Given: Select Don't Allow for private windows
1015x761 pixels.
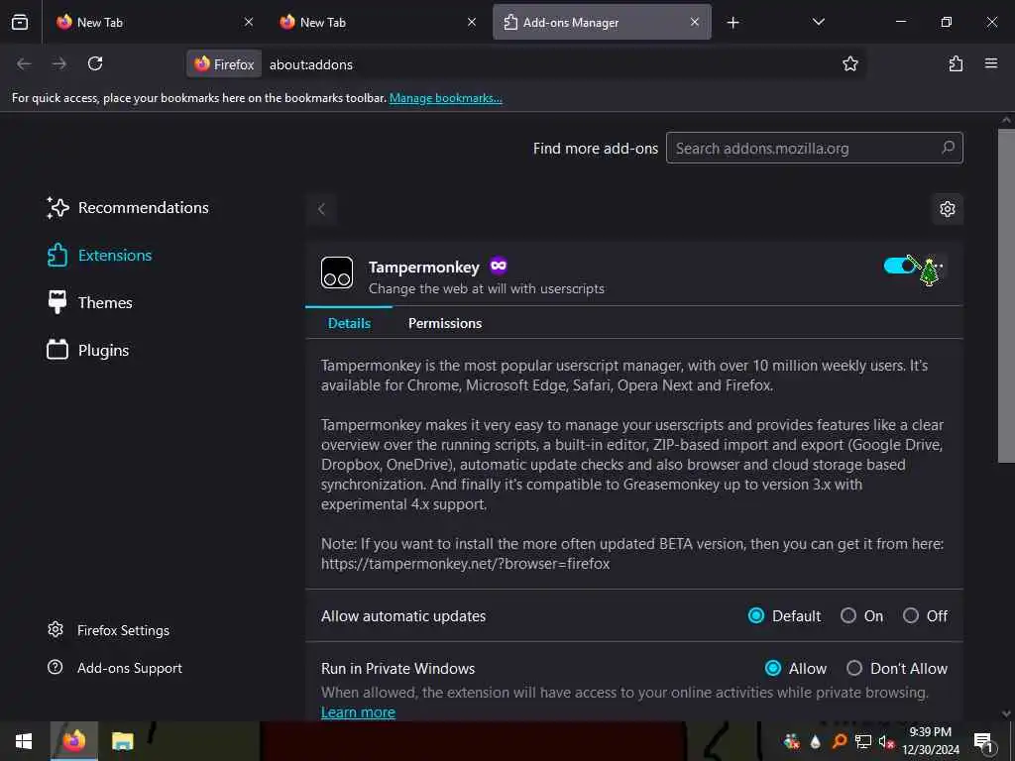Looking at the screenshot, I should coord(854,668).
